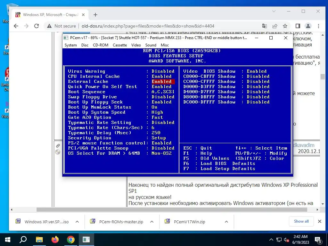Click the link icon beside the post
Image resolution: width=328 pixels, height=246 pixels.
58,146
